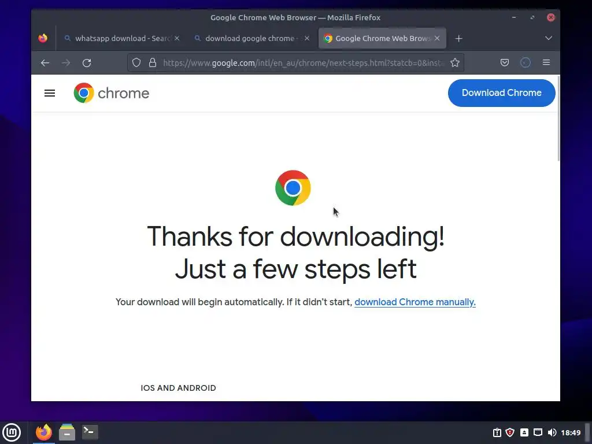The height and width of the screenshot is (444, 592).
Task: Open tracking protection shield icon
Action: point(136,62)
